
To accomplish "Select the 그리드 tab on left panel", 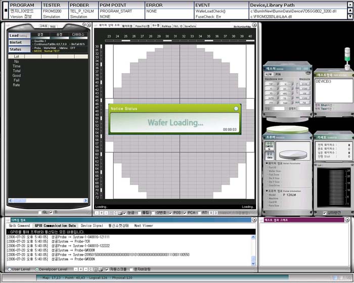I will click(43, 26).
